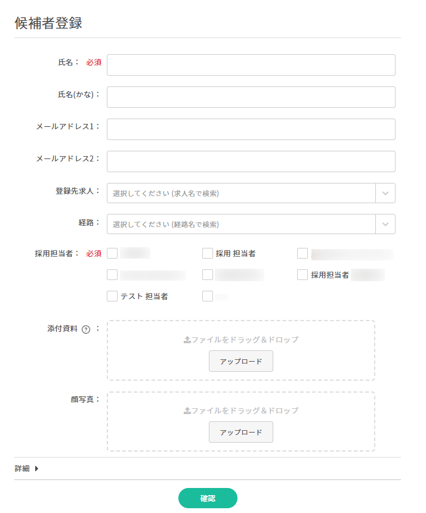The image size is (426, 513).
Task: Click the help icon beside 添付資料
Action: pos(86,329)
